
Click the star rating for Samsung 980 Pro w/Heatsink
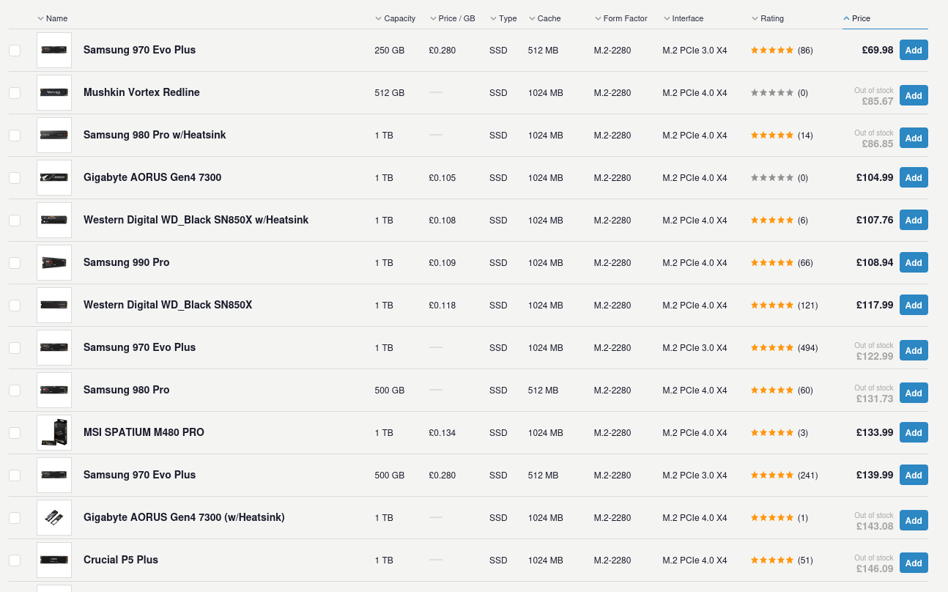tap(771, 136)
